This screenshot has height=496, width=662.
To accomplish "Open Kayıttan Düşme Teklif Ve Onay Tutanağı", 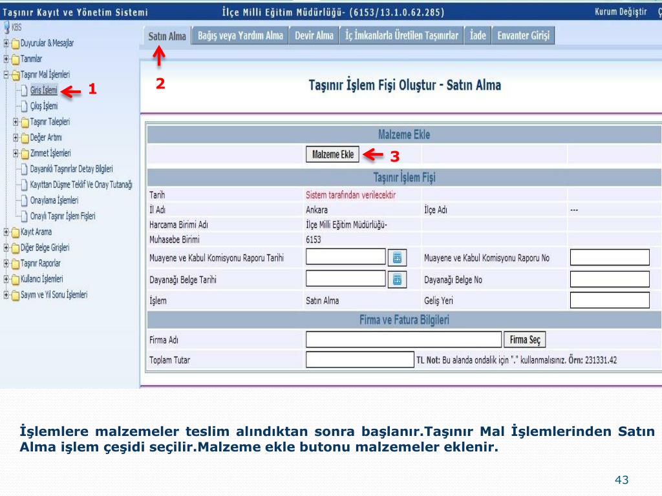I will (x=81, y=185).
